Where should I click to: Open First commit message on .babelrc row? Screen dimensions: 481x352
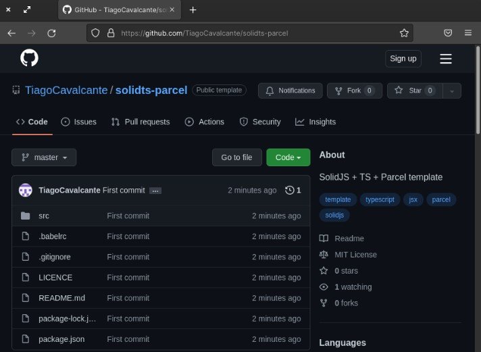tap(128, 236)
